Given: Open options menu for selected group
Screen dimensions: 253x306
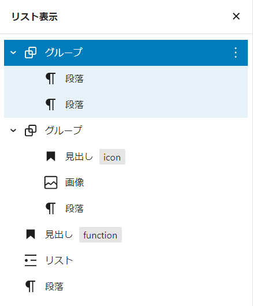Looking at the screenshot, I should [x=236, y=53].
